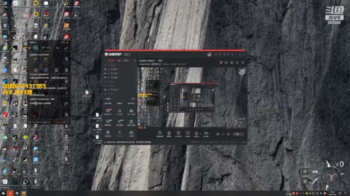350x196 pixels.
Task: Open middle toolbox tab under 工具箱
Action: [119, 103]
